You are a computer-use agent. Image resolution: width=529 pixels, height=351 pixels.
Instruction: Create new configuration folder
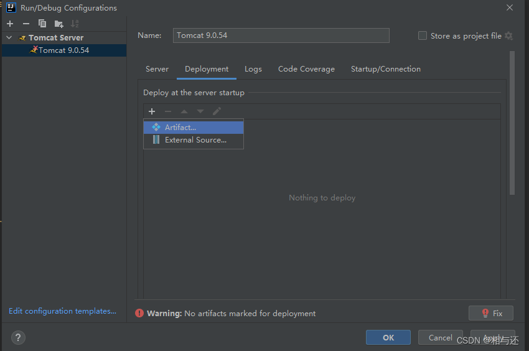pyautogui.click(x=59, y=24)
